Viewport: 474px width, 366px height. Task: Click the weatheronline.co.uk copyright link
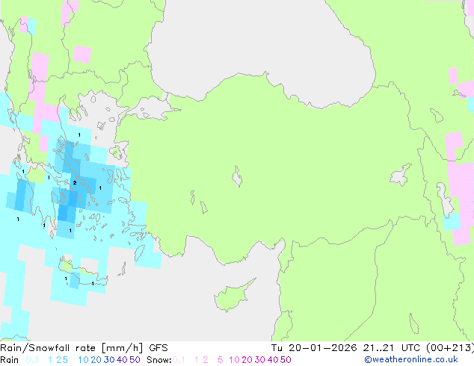[411, 359]
